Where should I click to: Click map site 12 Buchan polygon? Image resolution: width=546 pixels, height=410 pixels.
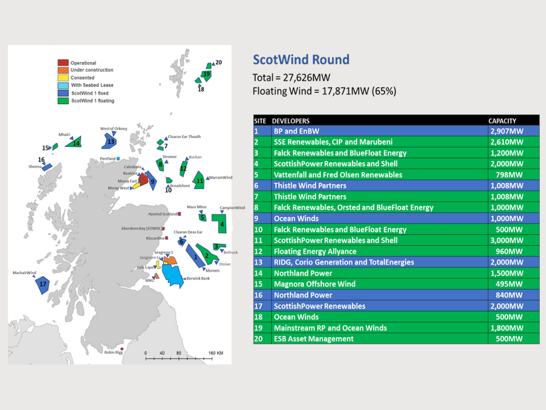click(x=183, y=169)
